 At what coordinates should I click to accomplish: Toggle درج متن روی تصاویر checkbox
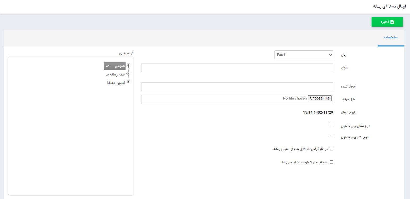coord(331,136)
